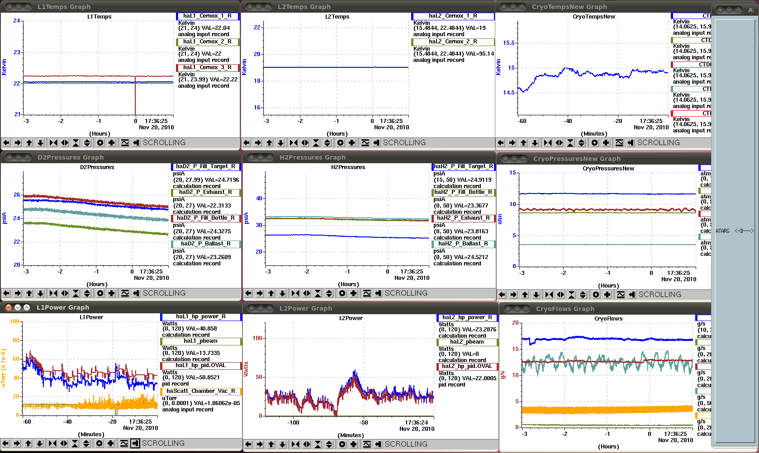Image resolution: width=759 pixels, height=453 pixels.
Task: Click the 'VAL=1.06062e-05' readout in L1Power
Action: [x=217, y=403]
